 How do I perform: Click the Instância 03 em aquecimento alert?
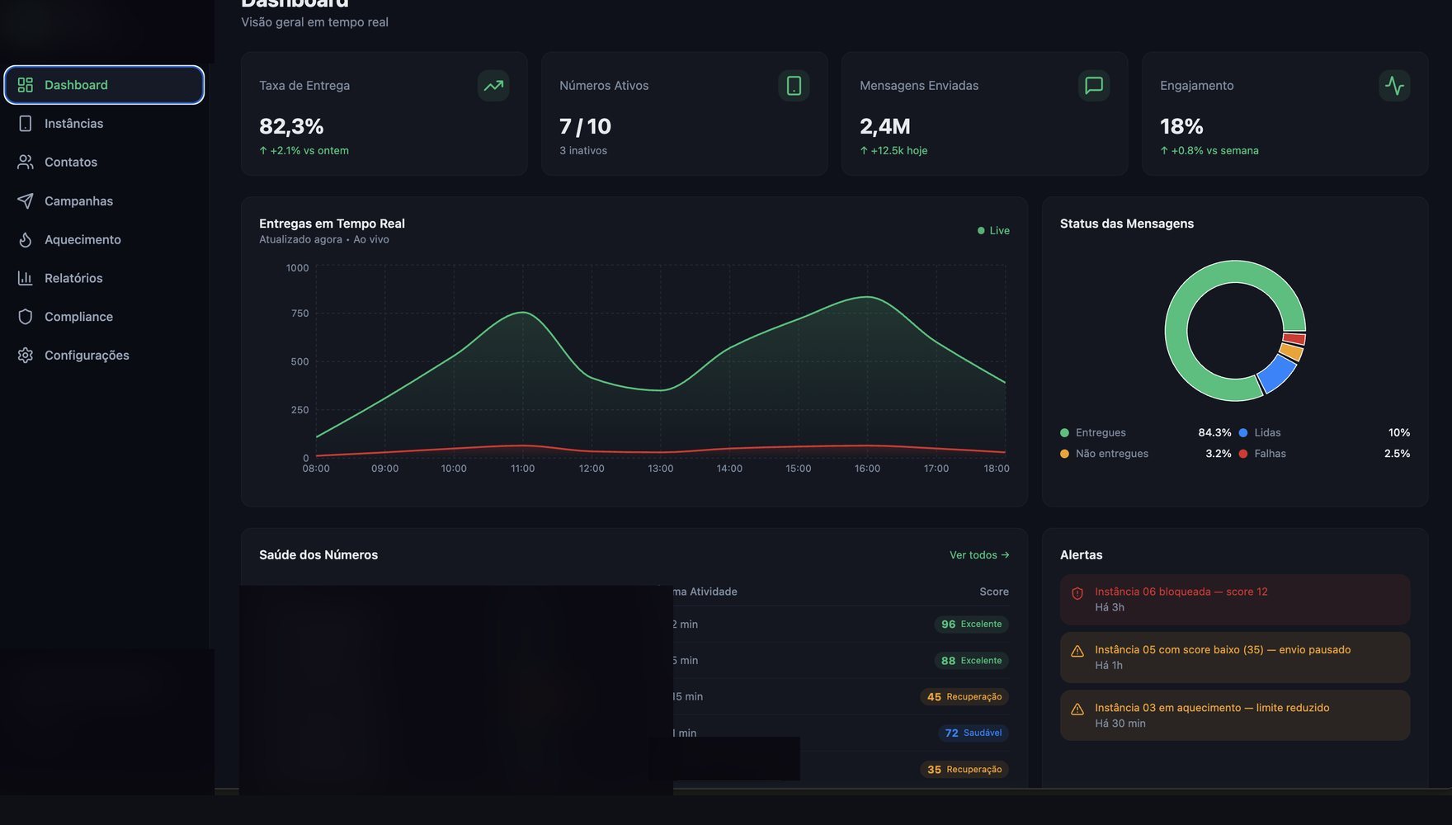click(1235, 715)
